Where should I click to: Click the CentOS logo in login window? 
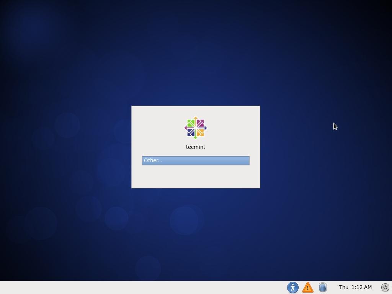tap(196, 128)
